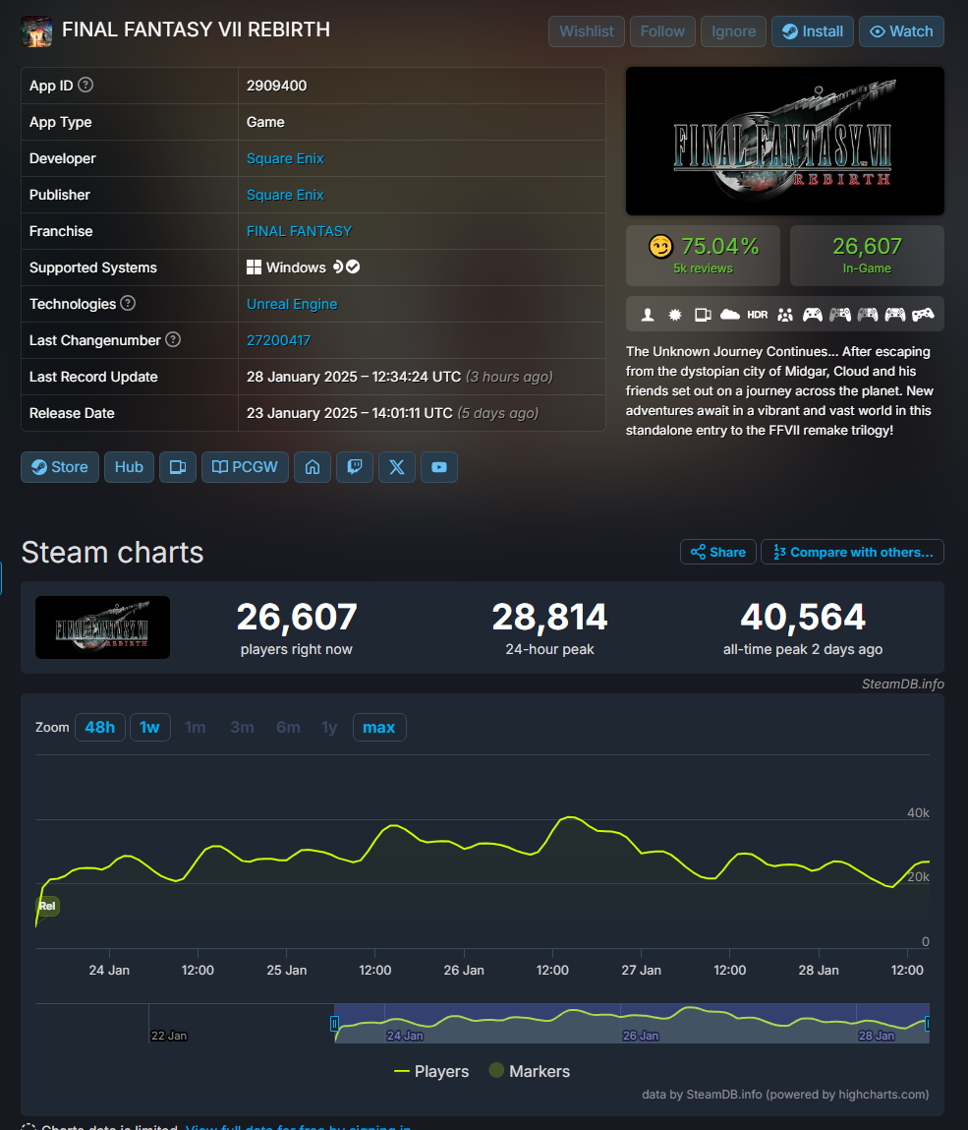Click the verified checkmark icon
968x1130 pixels.
[x=353, y=267]
